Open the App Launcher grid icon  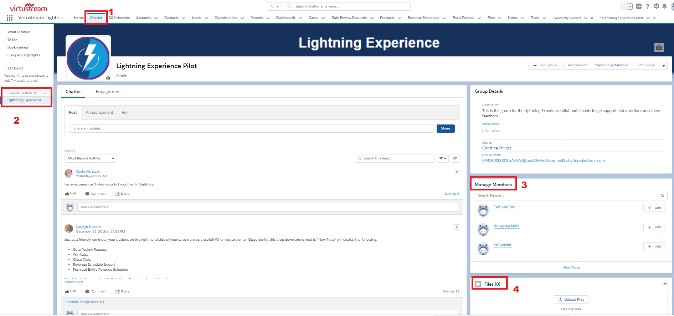10,18
